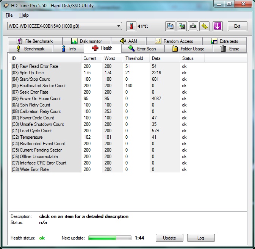Image resolution: width=255 pixels, height=249 pixels.
Task: Click the green Health status ok text
Action: tap(42, 238)
